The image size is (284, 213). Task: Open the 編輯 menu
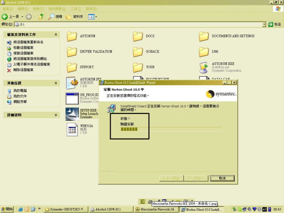tap(23, 9)
